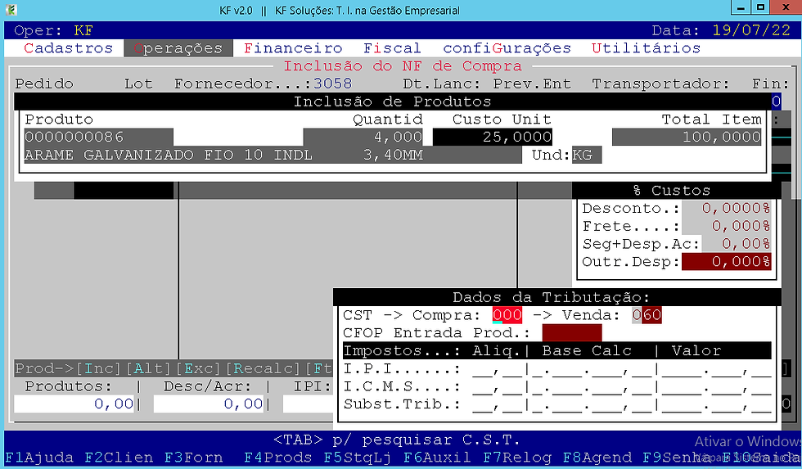The width and height of the screenshot is (802, 469).
Task: Click the % Custos panel header
Action: tap(671, 191)
